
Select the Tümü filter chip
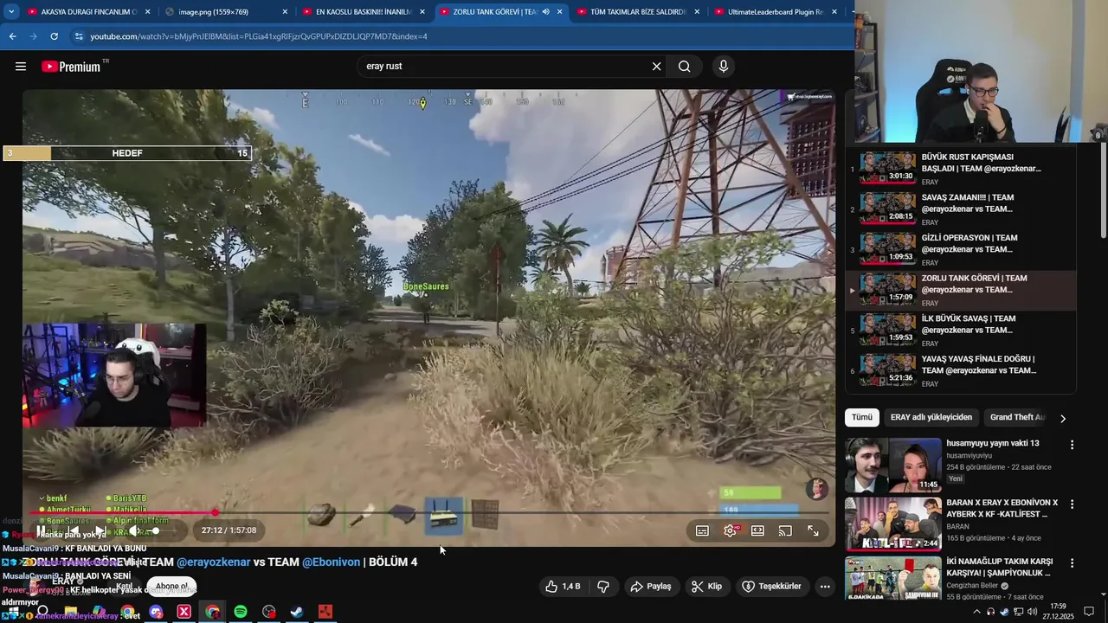coord(862,417)
